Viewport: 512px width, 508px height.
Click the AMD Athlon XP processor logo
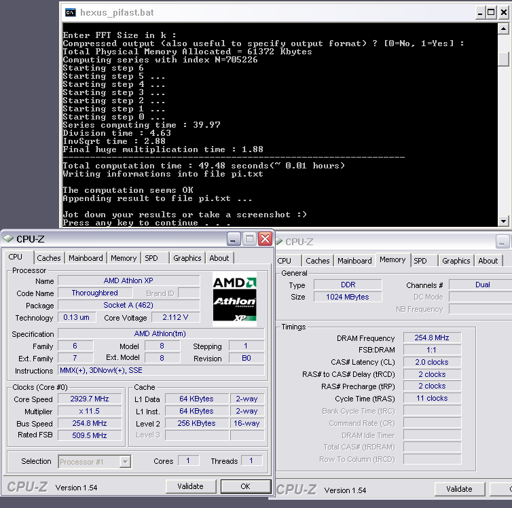point(234,299)
